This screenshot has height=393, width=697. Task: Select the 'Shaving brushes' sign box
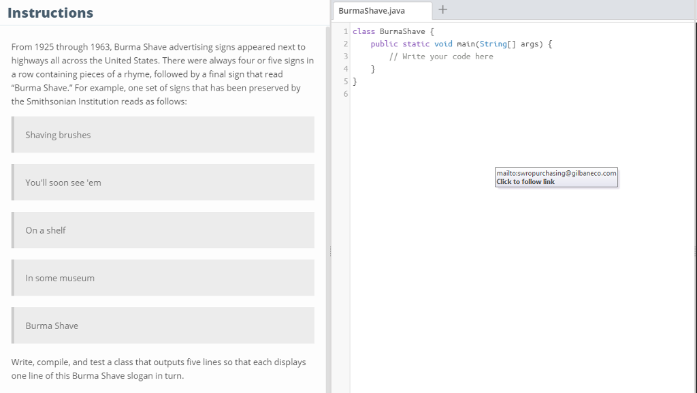pos(161,134)
